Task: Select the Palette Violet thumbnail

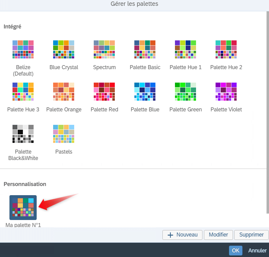Action: pos(226,91)
